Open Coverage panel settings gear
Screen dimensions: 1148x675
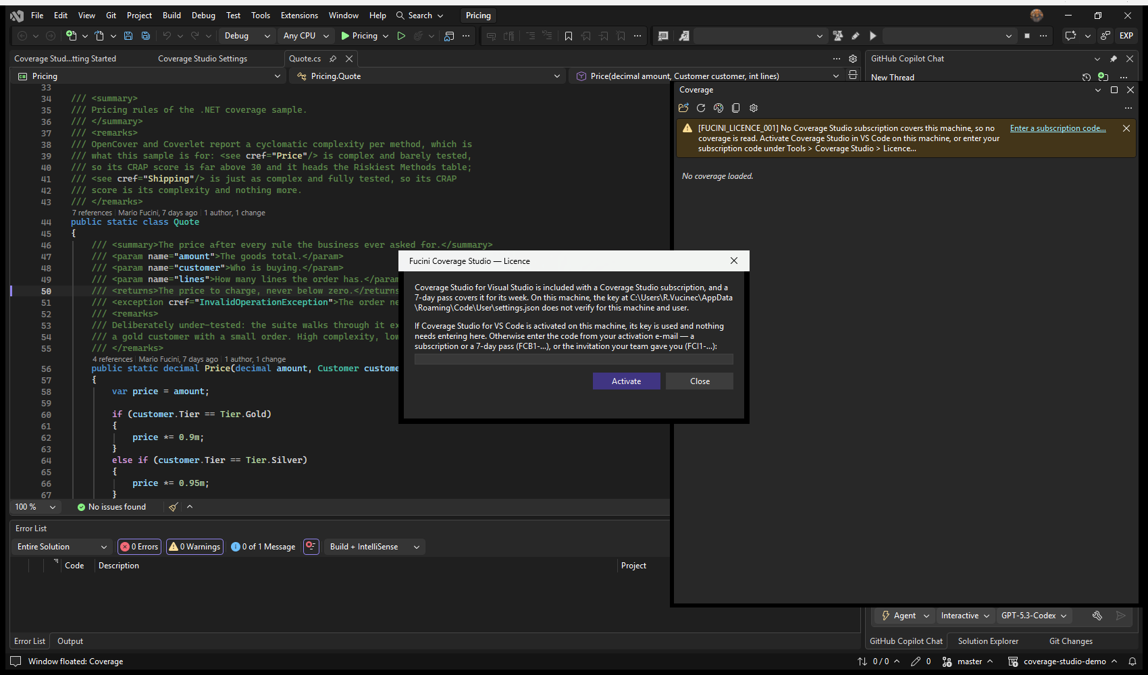[x=754, y=108]
